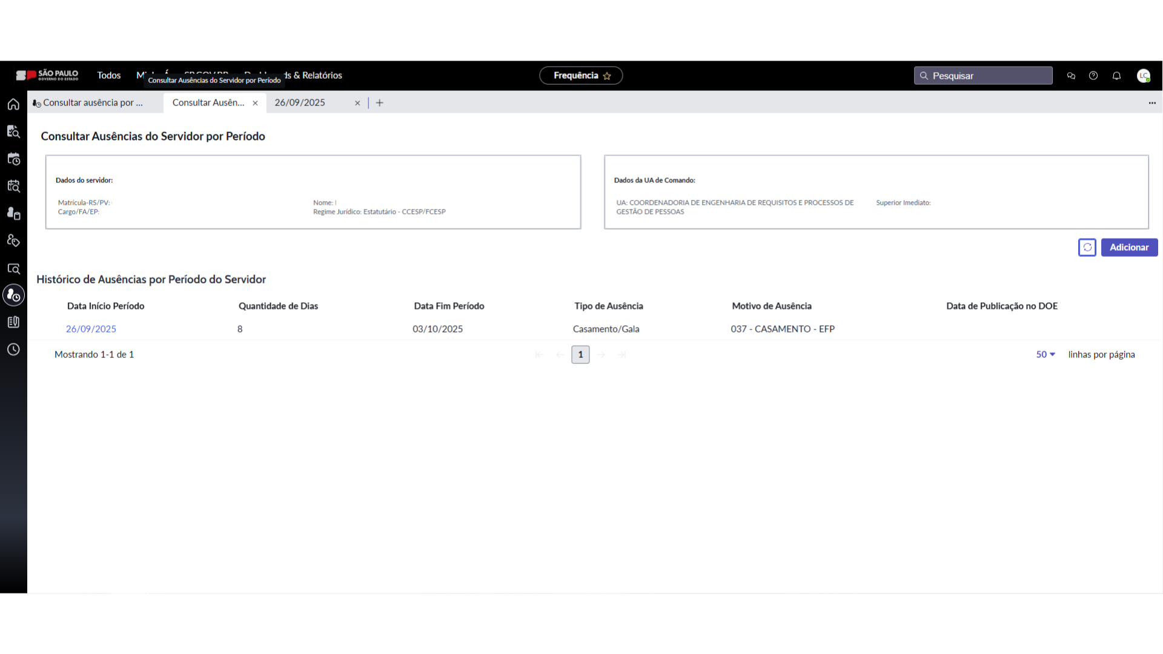Open the user profile avatar menu
The image size is (1163, 654).
click(x=1143, y=76)
